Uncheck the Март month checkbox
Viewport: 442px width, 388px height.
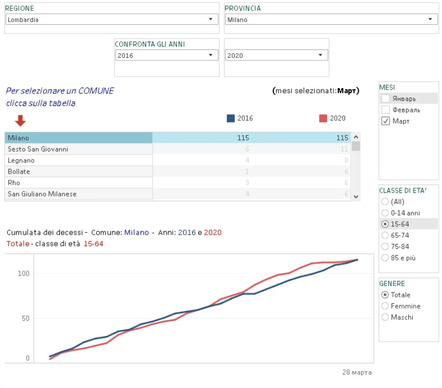click(386, 121)
